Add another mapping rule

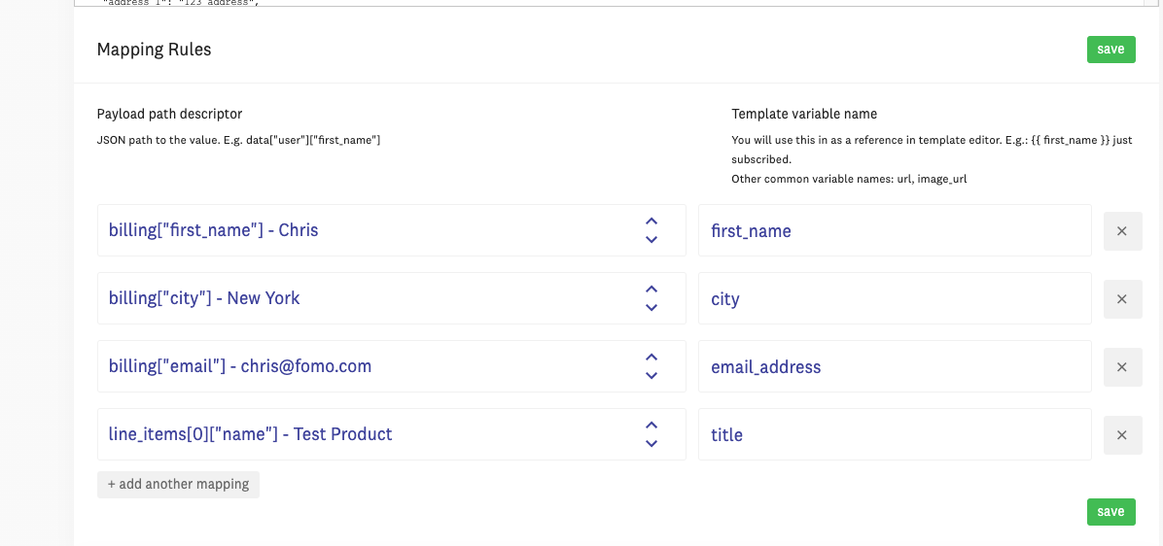(178, 485)
